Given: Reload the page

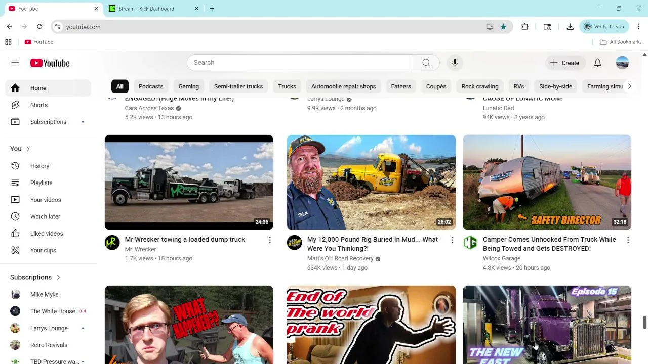Looking at the screenshot, I should pyautogui.click(x=39, y=26).
